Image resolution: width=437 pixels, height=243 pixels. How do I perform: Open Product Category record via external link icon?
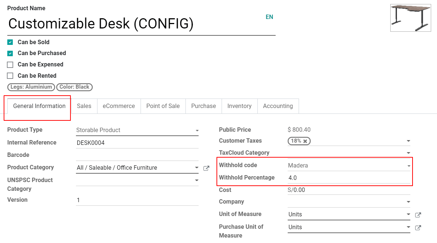(x=206, y=168)
